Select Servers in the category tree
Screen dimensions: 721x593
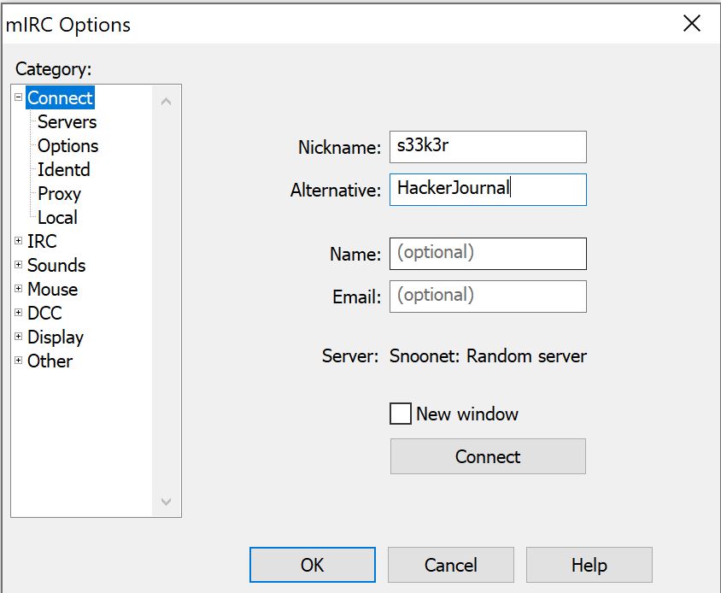(x=67, y=122)
